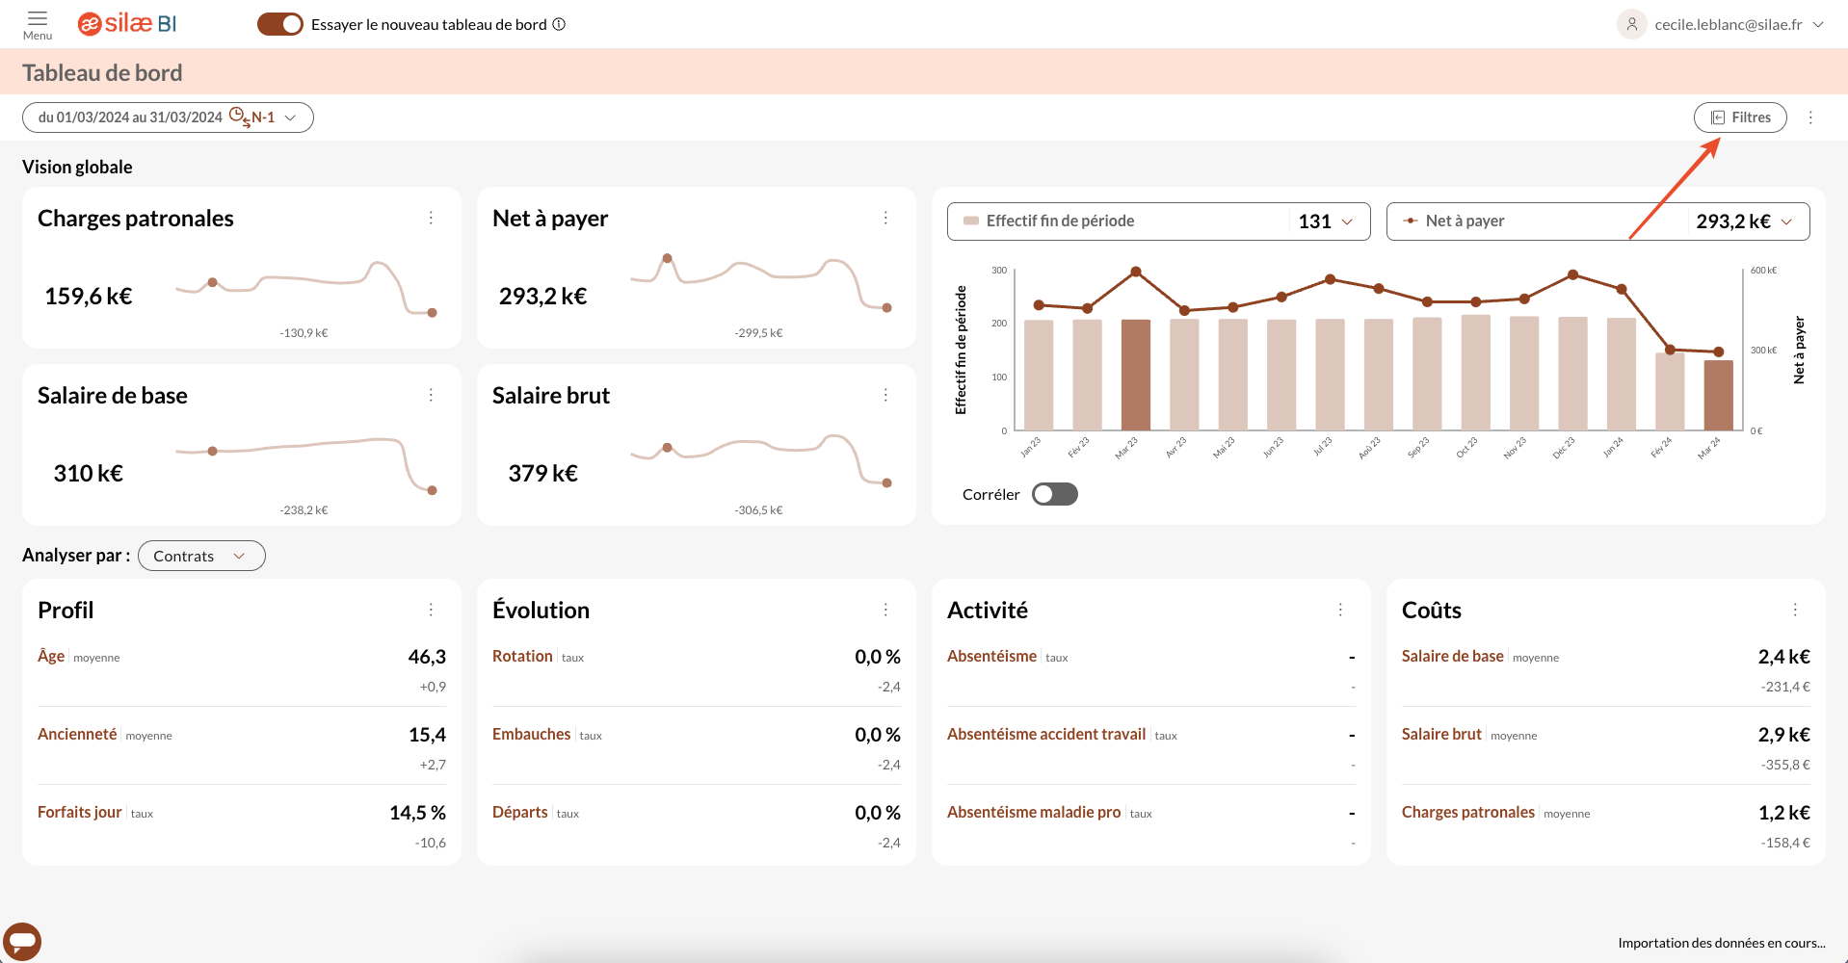Click the Salaire brut sparkline chart

coord(760,460)
